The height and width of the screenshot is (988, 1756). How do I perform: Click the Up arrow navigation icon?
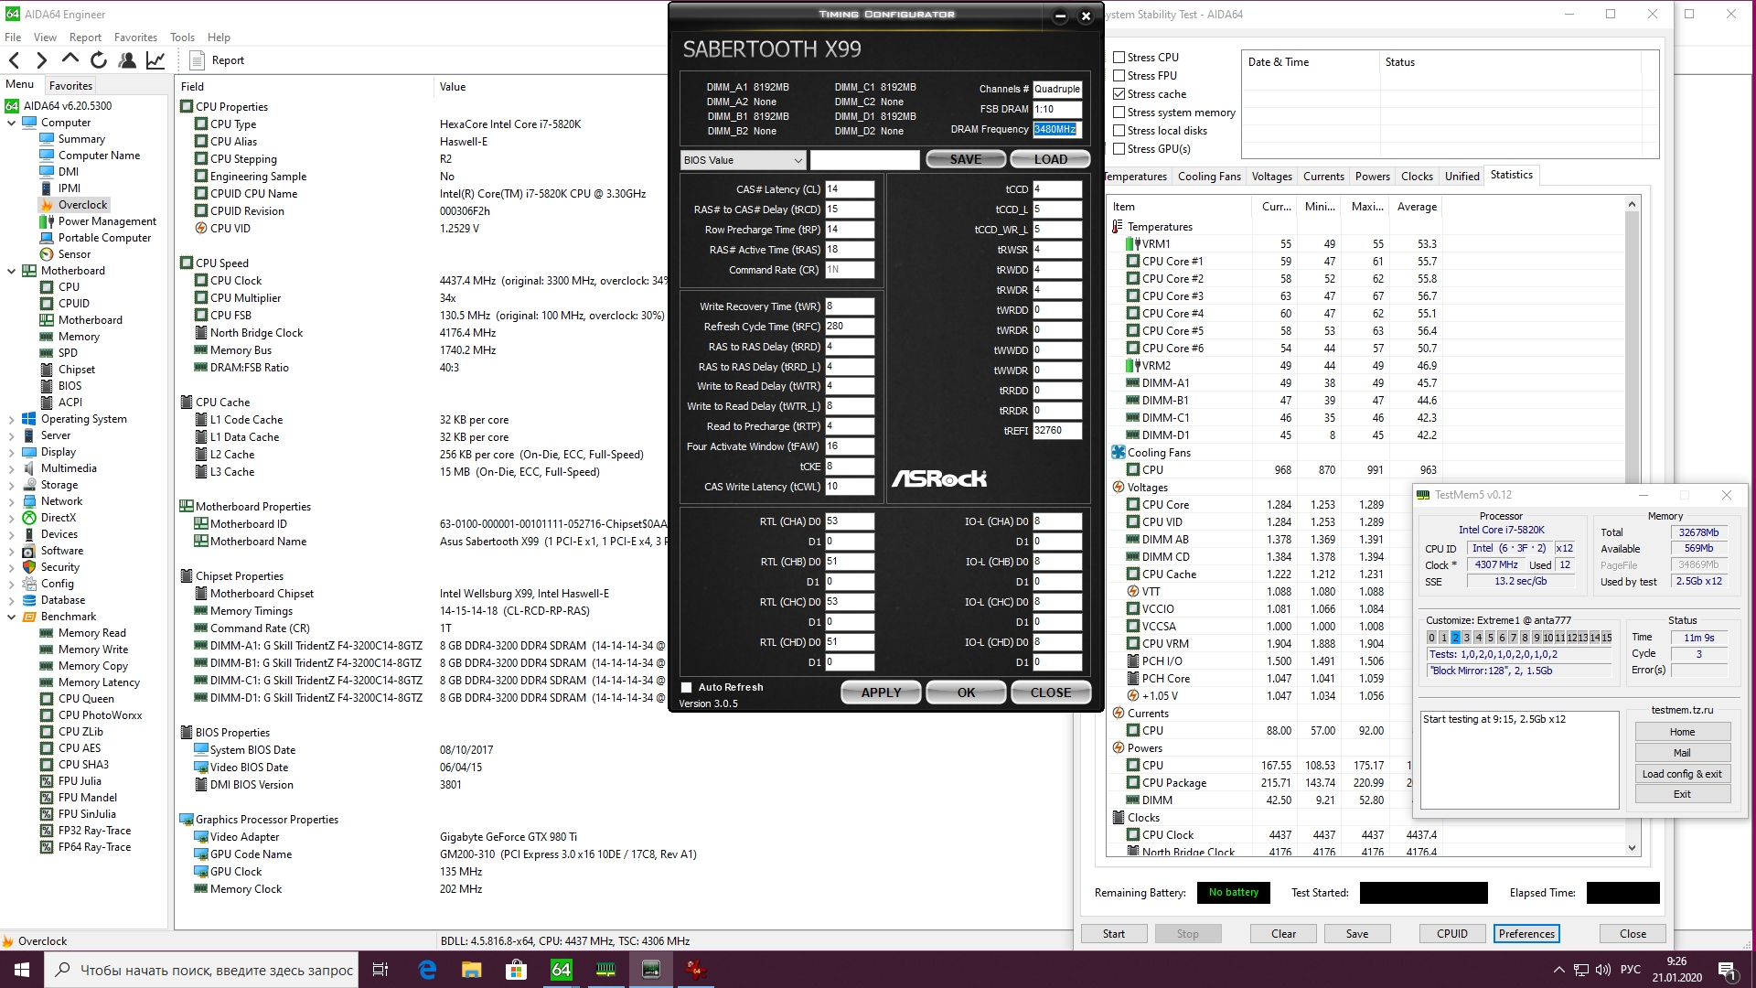70,59
